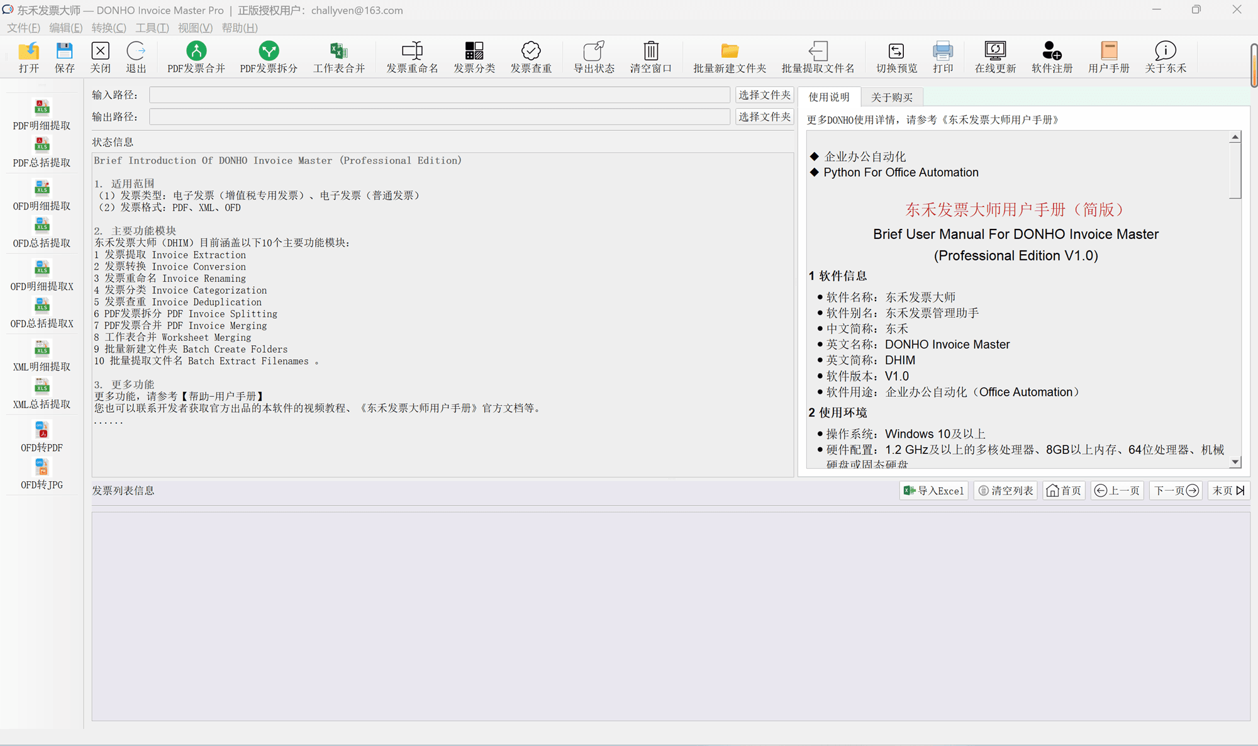The width and height of the screenshot is (1258, 746).
Task: Launch 工作表合并 worksheet merging
Action: click(x=339, y=57)
